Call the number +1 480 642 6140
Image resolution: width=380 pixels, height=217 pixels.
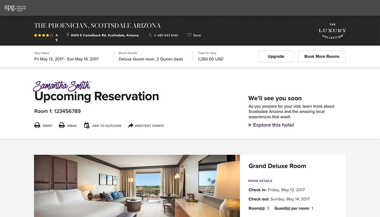(x=166, y=35)
